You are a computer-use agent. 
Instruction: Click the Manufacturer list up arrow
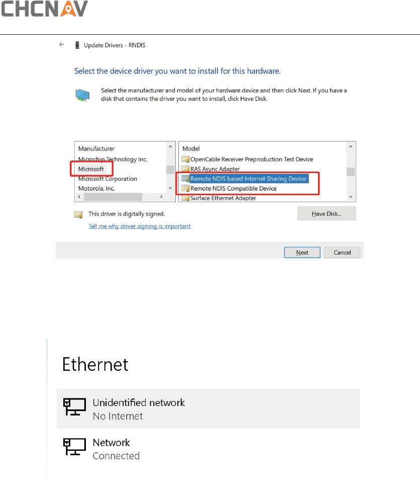coord(170,146)
